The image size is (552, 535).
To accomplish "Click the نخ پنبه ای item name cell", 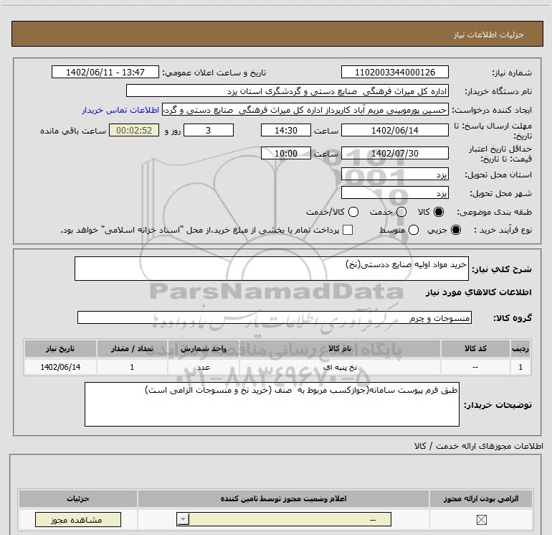I will coord(340,367).
